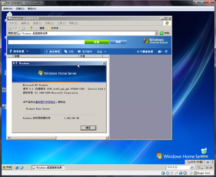Screen dimensions: 216x177
Task: Click the horizontal scrollbar right arrow
Action: pos(107,137)
